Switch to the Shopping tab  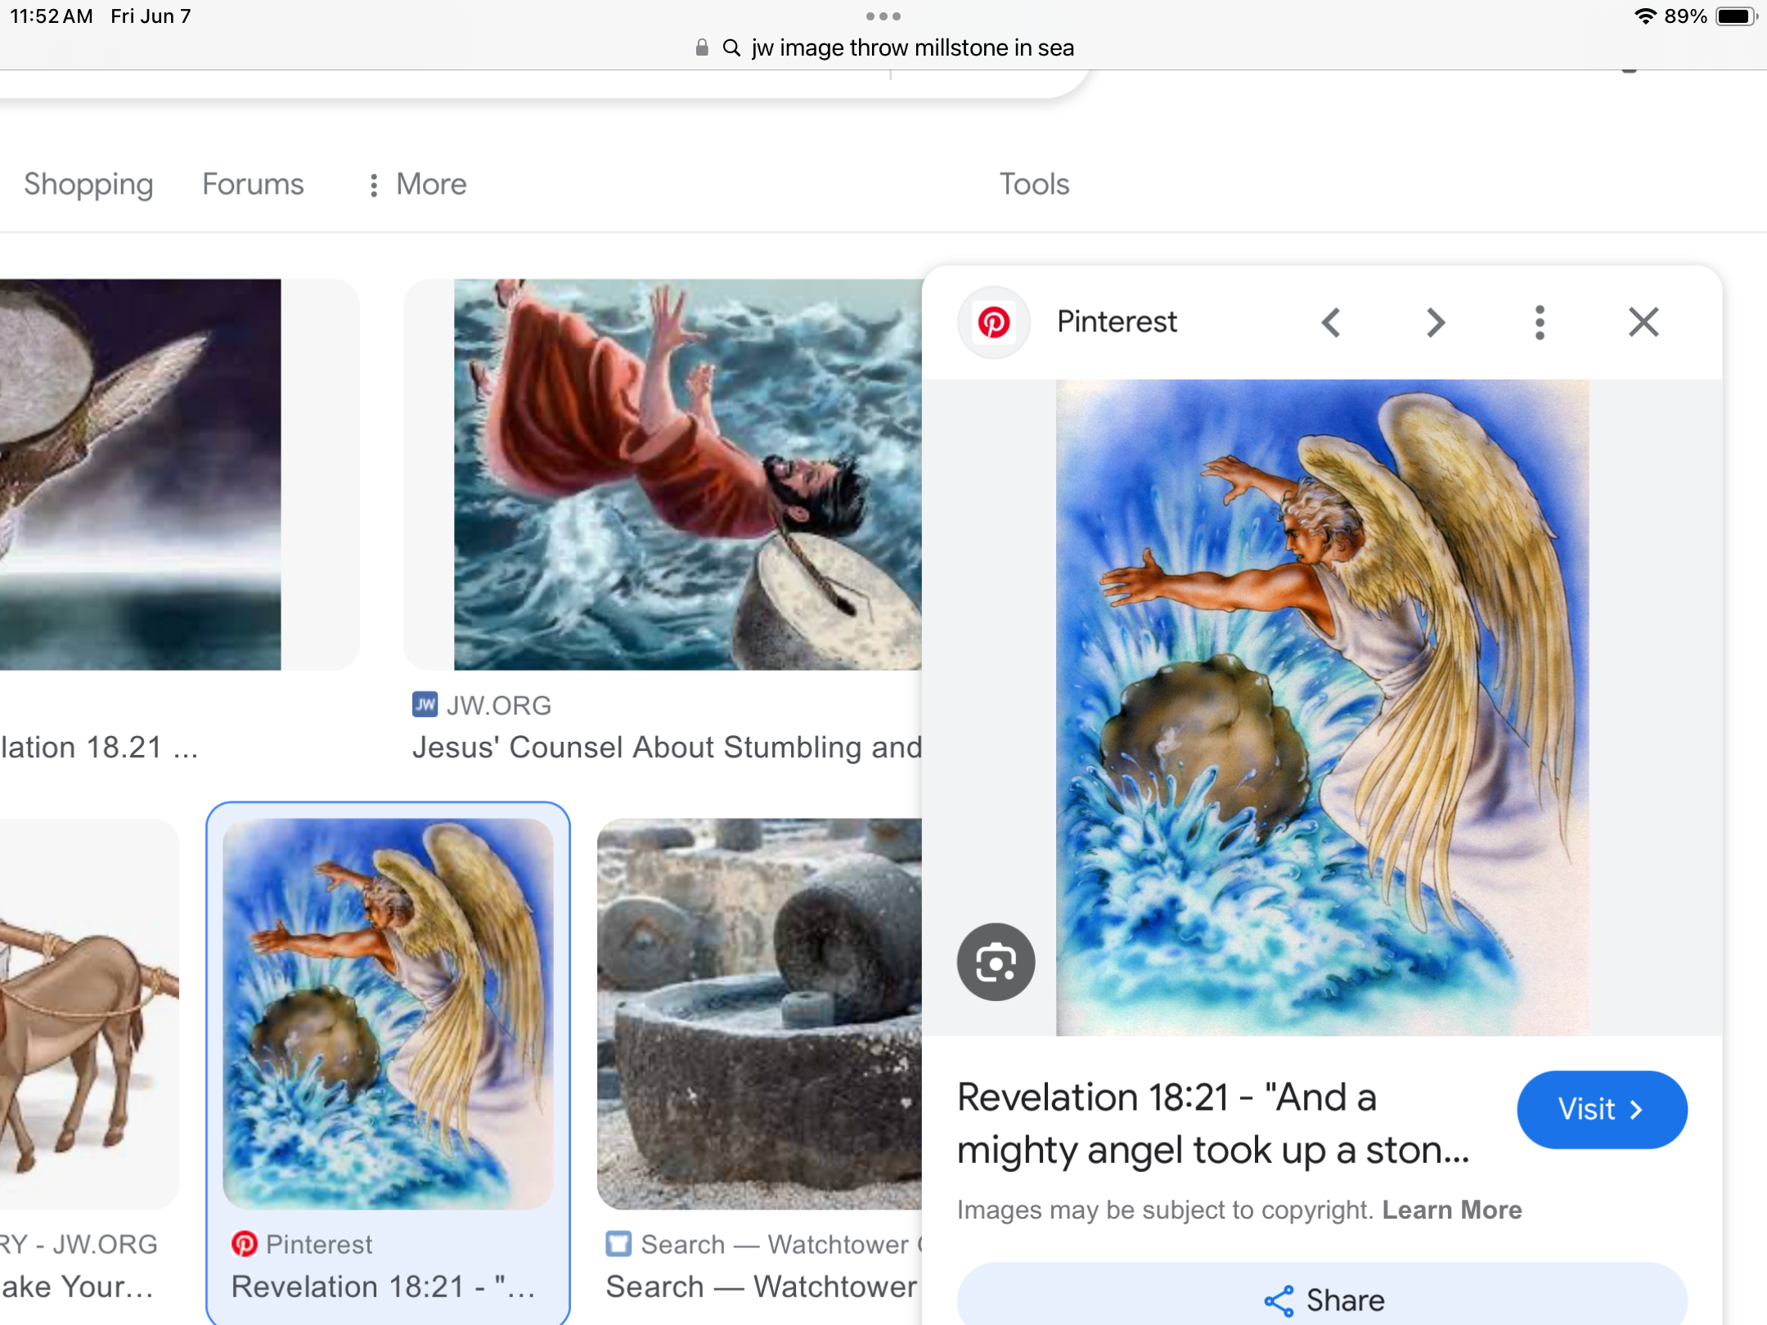tap(88, 184)
